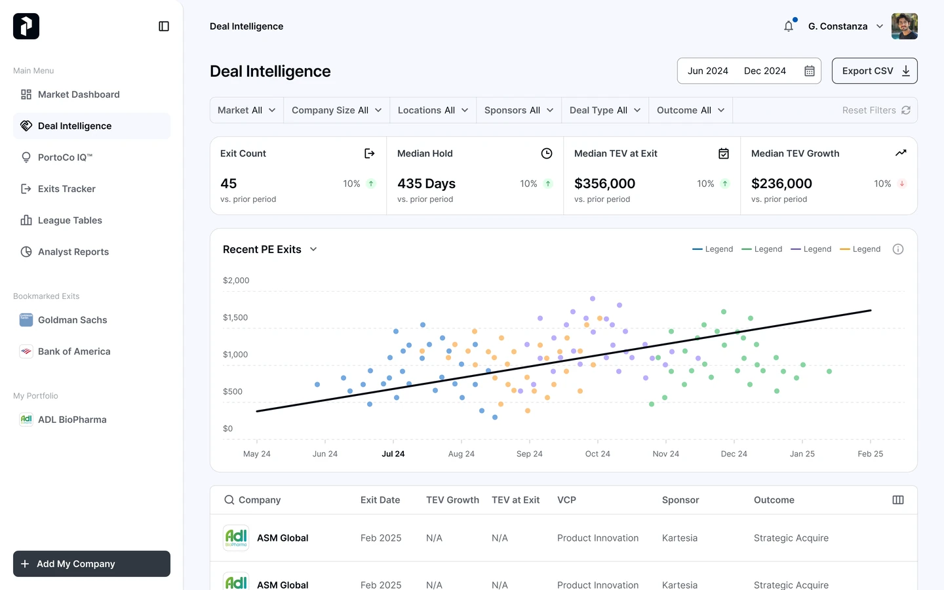Open G. Constanza profile avatar
This screenshot has height=590, width=944.
pos(905,26)
